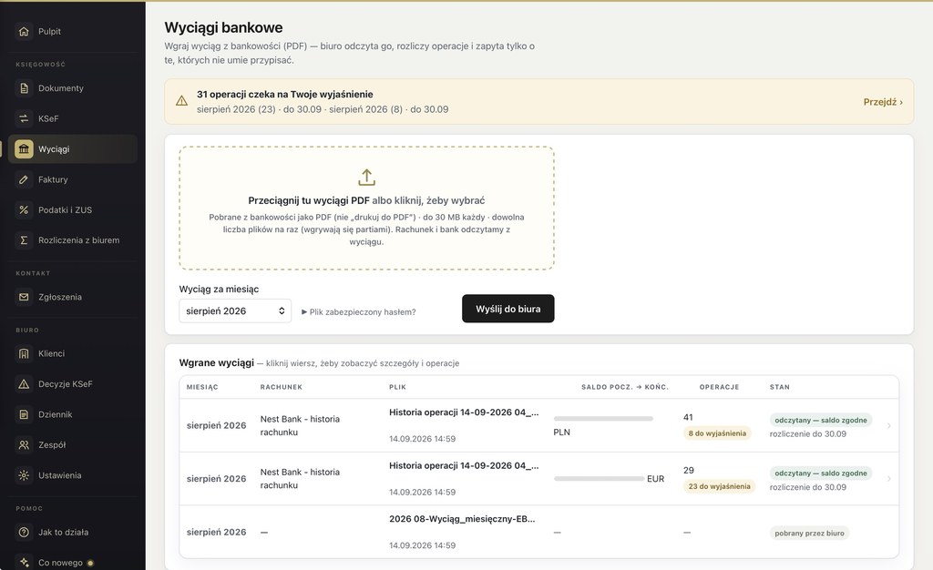Click the Wyślij do biura button
This screenshot has height=570, width=933.
508,309
